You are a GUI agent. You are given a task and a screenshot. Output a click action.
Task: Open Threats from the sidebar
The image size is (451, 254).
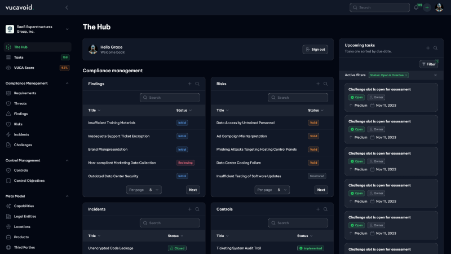tap(20, 103)
